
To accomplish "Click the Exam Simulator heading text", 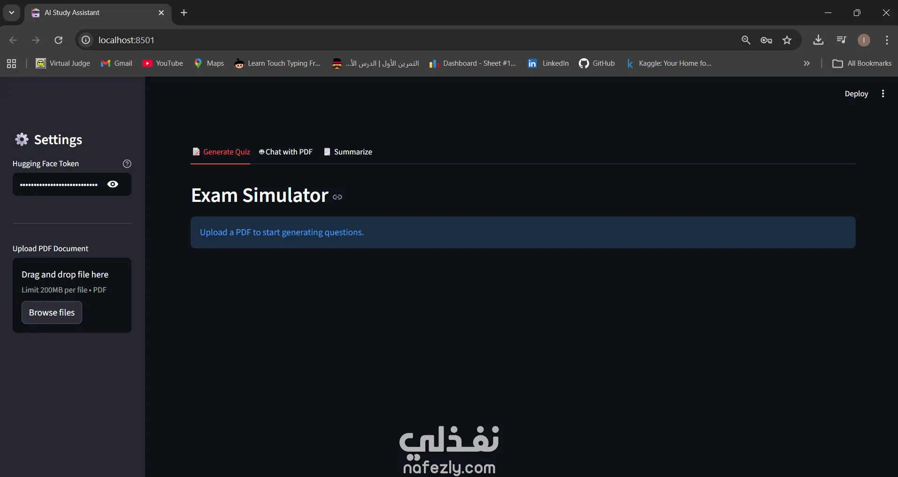I will point(260,195).
